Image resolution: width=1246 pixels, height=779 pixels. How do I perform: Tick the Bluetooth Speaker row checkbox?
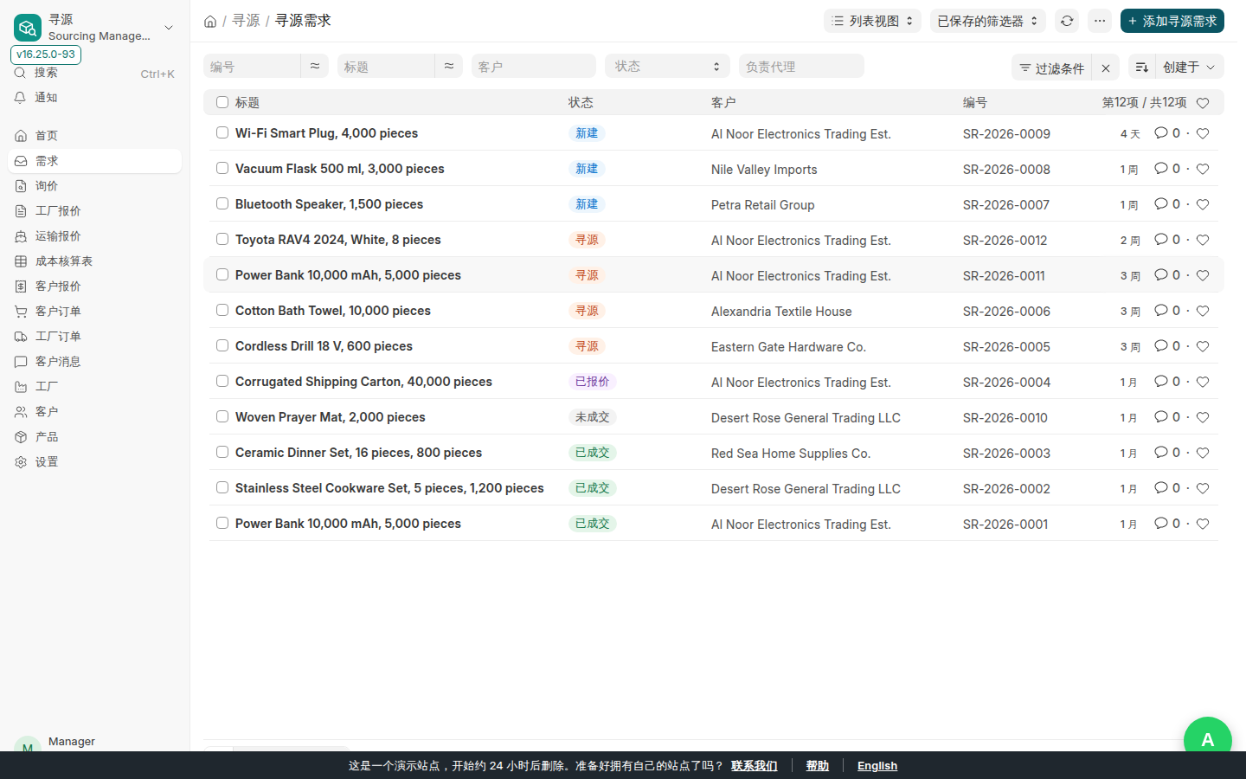click(222, 203)
